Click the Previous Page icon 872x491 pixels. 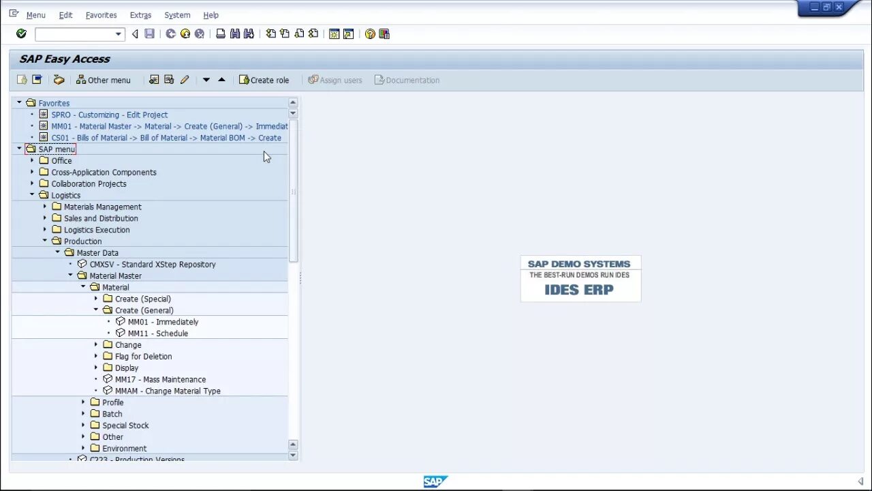click(285, 33)
